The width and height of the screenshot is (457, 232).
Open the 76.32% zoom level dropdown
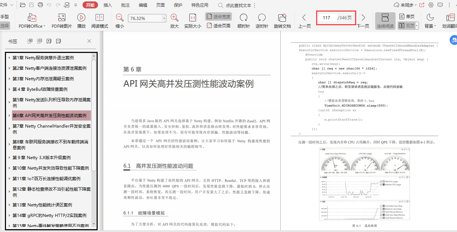point(164,18)
